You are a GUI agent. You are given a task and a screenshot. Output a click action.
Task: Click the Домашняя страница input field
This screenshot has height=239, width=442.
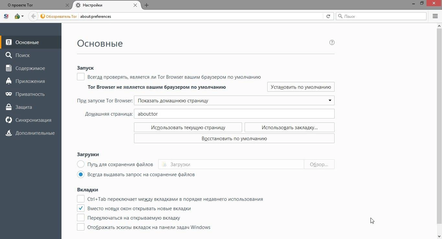pos(234,114)
